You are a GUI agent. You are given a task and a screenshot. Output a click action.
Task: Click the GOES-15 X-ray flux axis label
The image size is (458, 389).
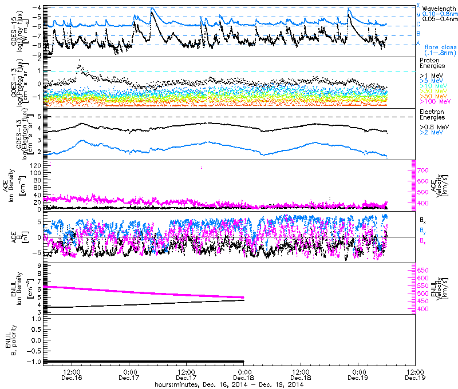click(x=19, y=32)
